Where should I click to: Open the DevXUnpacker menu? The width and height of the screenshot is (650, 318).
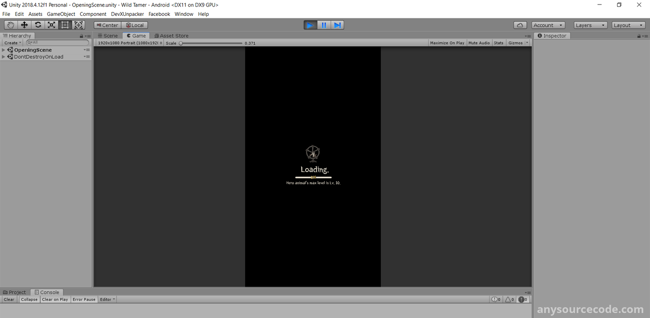pos(127,14)
